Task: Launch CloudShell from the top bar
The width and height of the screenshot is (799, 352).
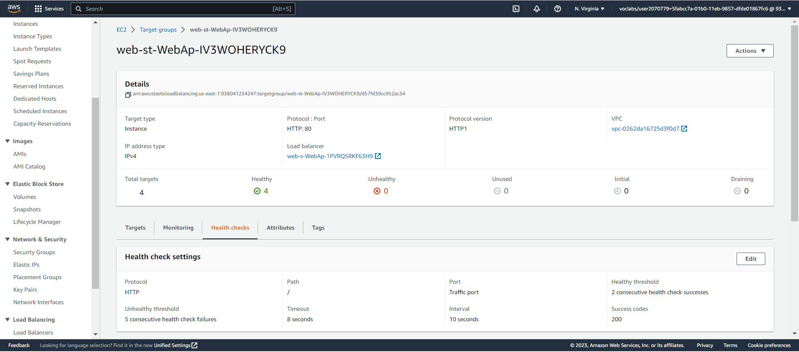Action: point(516,9)
